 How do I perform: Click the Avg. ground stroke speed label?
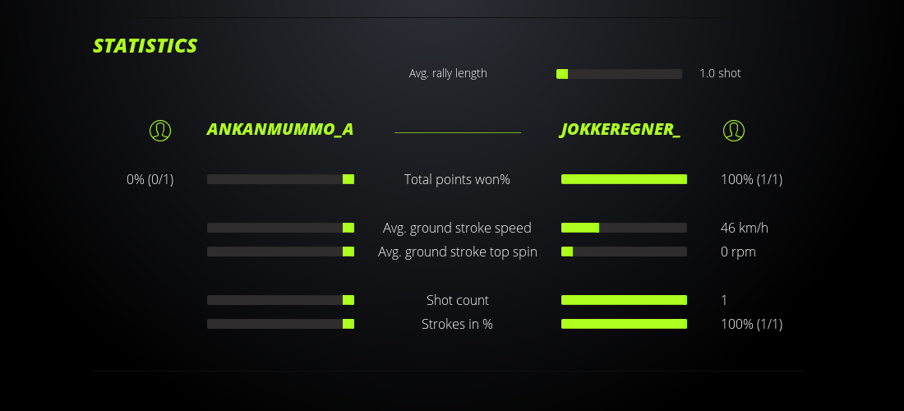coord(457,228)
